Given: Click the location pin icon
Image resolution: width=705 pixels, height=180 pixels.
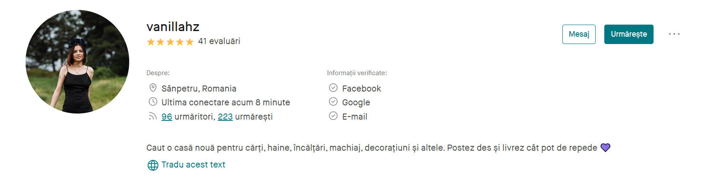Looking at the screenshot, I should [153, 88].
